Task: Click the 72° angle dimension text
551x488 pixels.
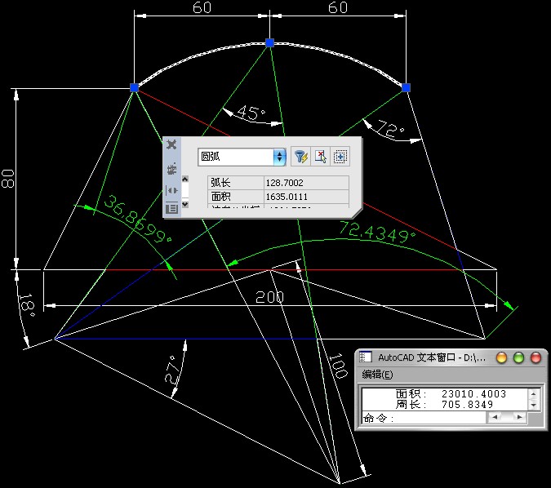Action: click(391, 129)
